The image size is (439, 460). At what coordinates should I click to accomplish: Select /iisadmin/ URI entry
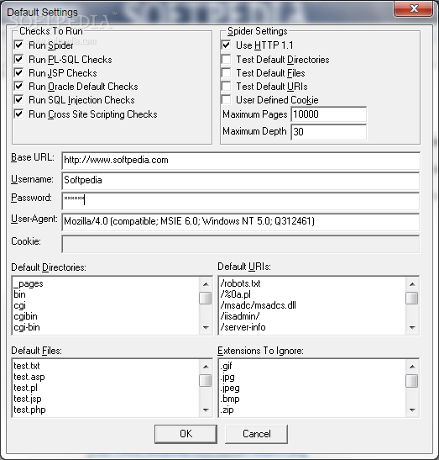point(240,316)
